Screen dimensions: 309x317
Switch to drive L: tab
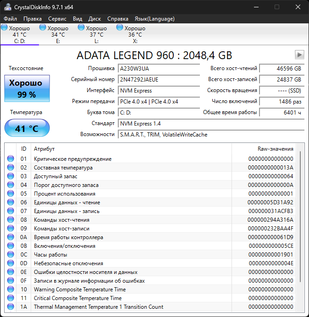click(x=96, y=35)
